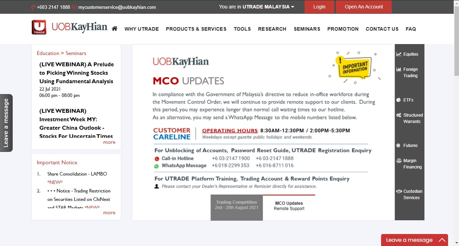Image resolution: width=459 pixels, height=246 pixels.
Task: Click the Margin Financing scales icon
Action: (x=399, y=161)
